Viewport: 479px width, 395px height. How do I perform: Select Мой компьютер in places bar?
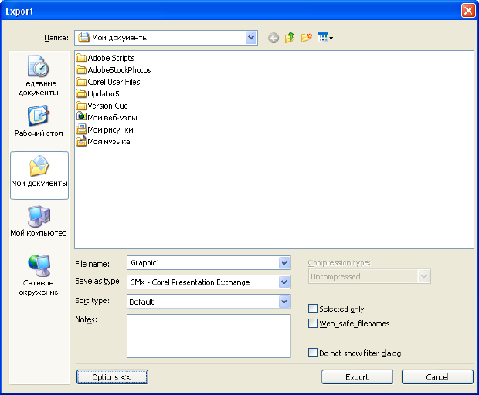coord(39,222)
